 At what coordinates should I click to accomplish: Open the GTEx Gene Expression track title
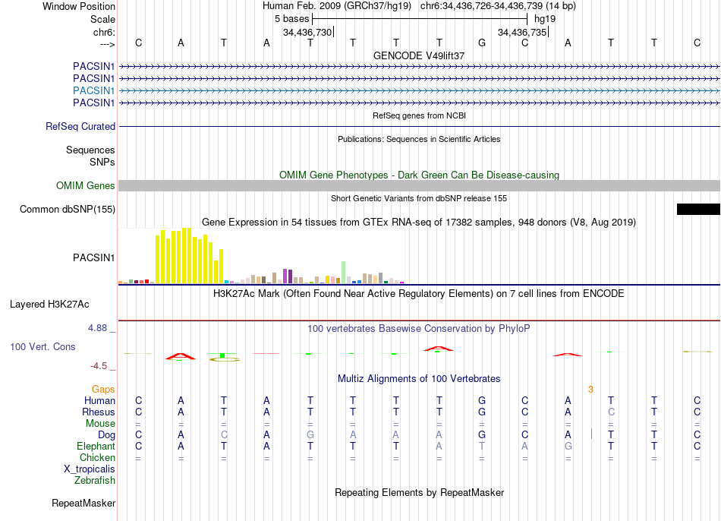pos(419,223)
